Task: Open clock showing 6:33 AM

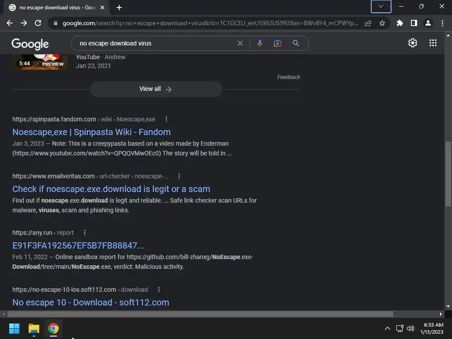Action: [x=432, y=328]
